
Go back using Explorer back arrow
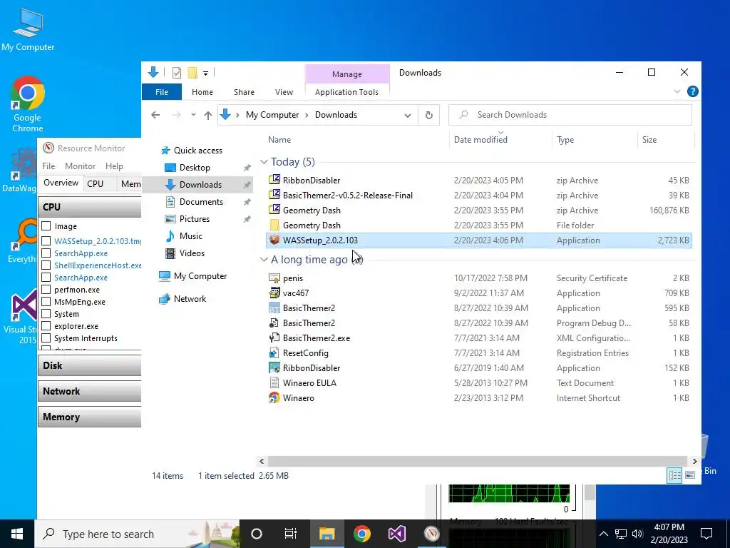155,115
